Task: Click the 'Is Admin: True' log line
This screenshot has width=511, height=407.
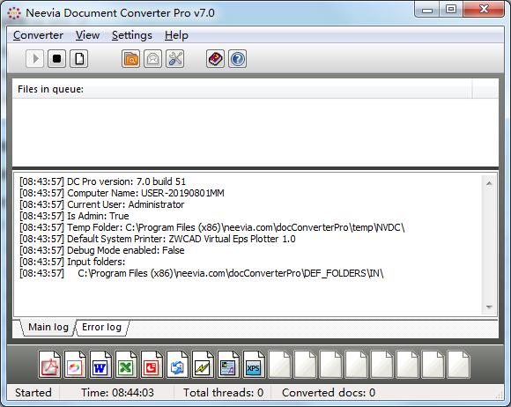Action: tap(74, 216)
